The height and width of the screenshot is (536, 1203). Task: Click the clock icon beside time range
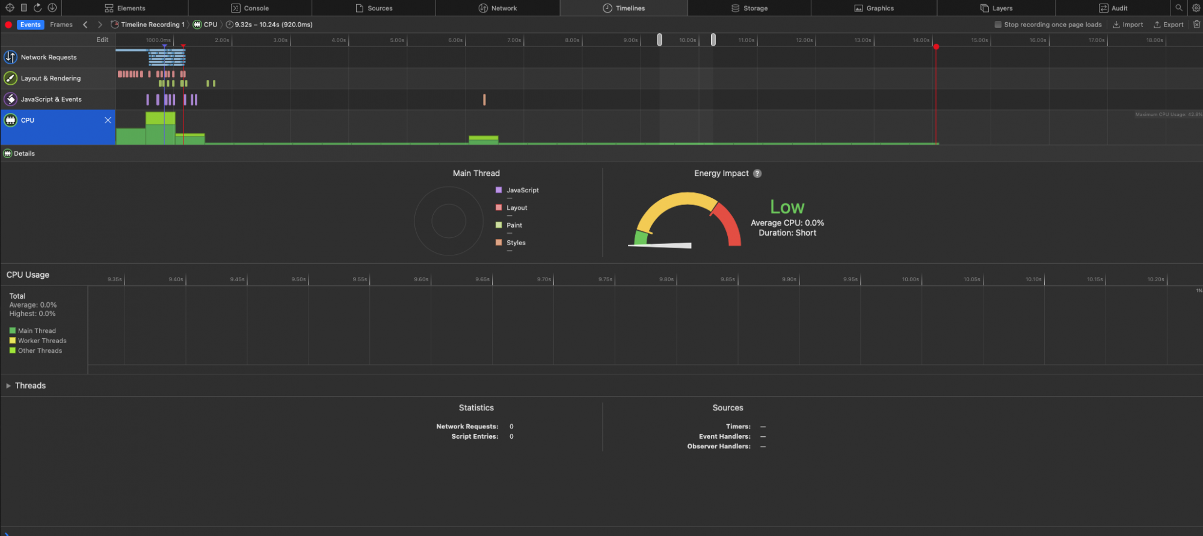(x=230, y=25)
